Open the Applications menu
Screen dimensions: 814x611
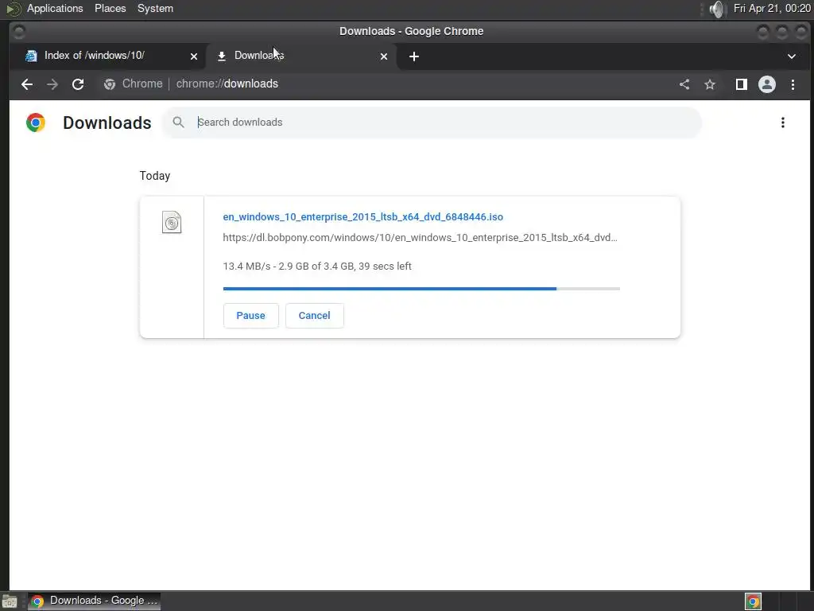pos(55,8)
